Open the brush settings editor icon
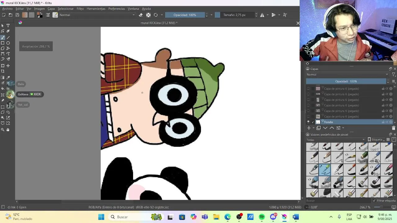 click(48, 15)
